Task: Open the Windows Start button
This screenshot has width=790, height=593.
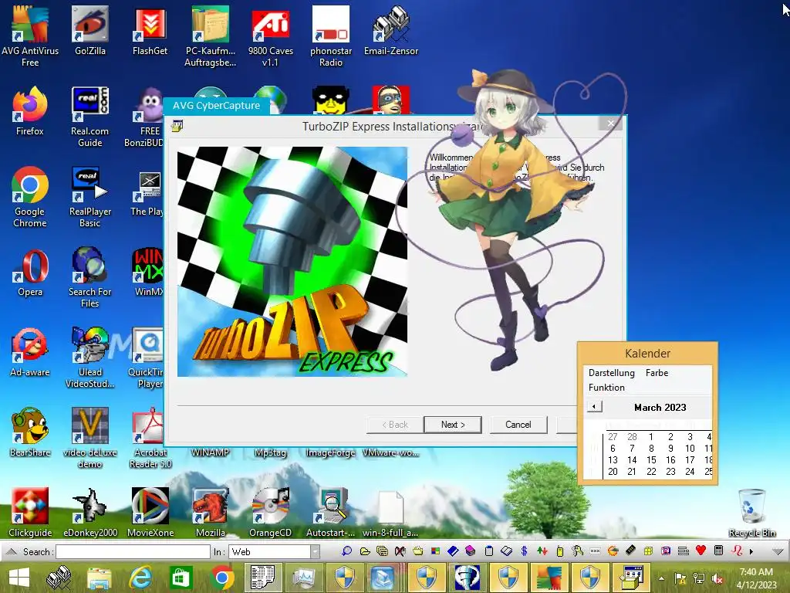Action: tap(19, 578)
